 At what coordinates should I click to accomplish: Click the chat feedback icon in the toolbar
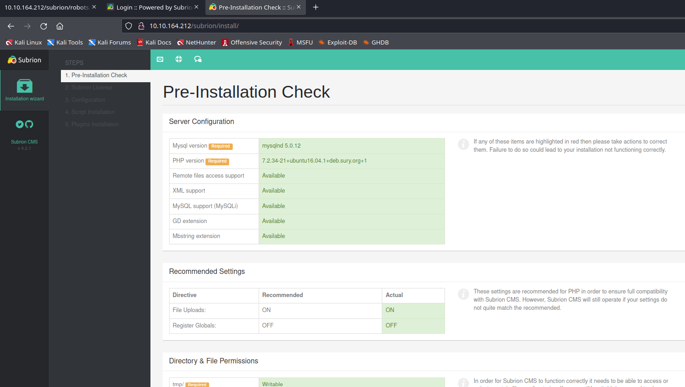coord(198,59)
